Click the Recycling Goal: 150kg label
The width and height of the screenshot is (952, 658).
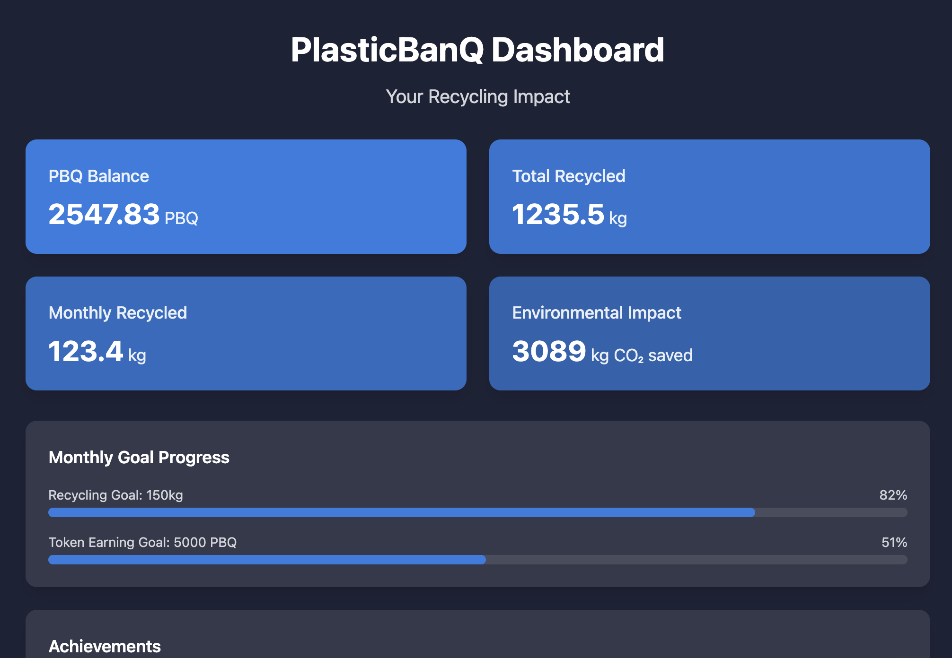(x=115, y=495)
